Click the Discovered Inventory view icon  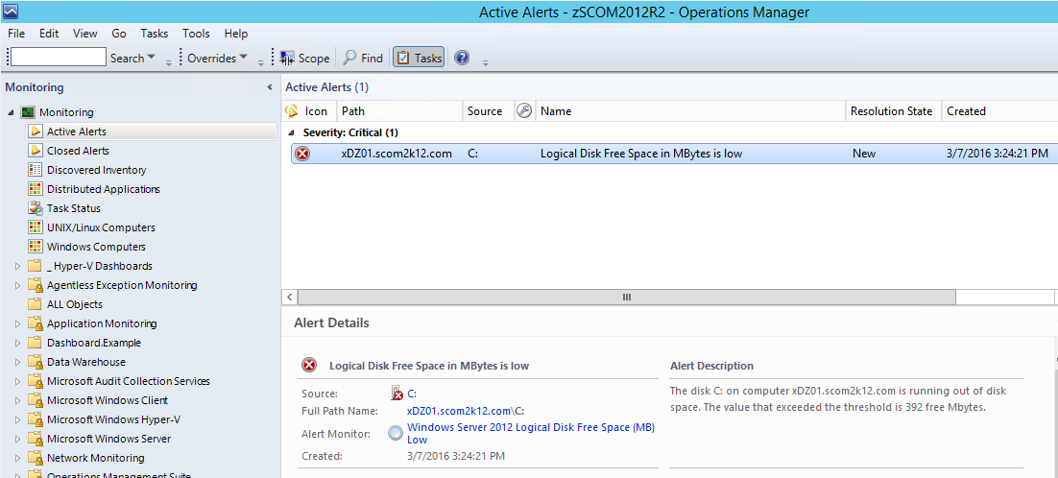pyautogui.click(x=36, y=170)
